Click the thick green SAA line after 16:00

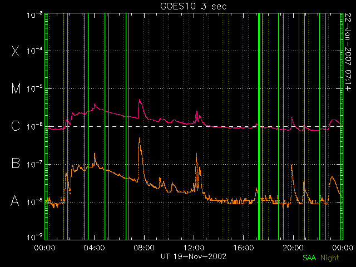coord(259,126)
